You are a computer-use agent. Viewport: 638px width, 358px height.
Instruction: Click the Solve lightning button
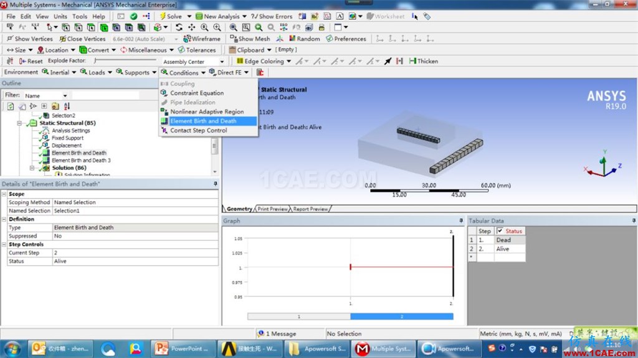(171, 16)
